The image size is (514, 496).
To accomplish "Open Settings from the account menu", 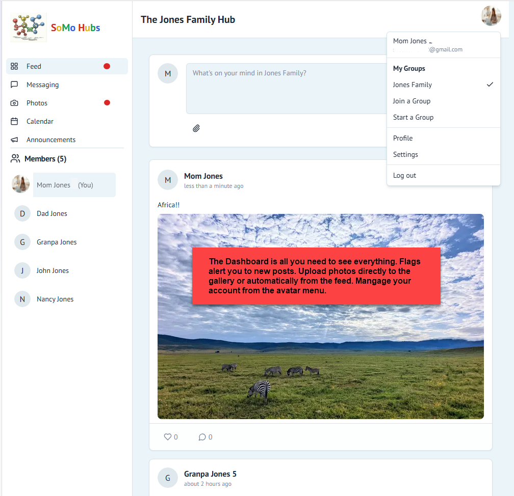I will pyautogui.click(x=405, y=154).
